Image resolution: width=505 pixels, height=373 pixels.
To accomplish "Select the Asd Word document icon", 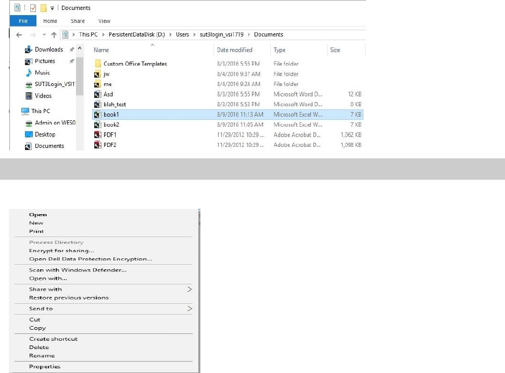I will tap(98, 94).
